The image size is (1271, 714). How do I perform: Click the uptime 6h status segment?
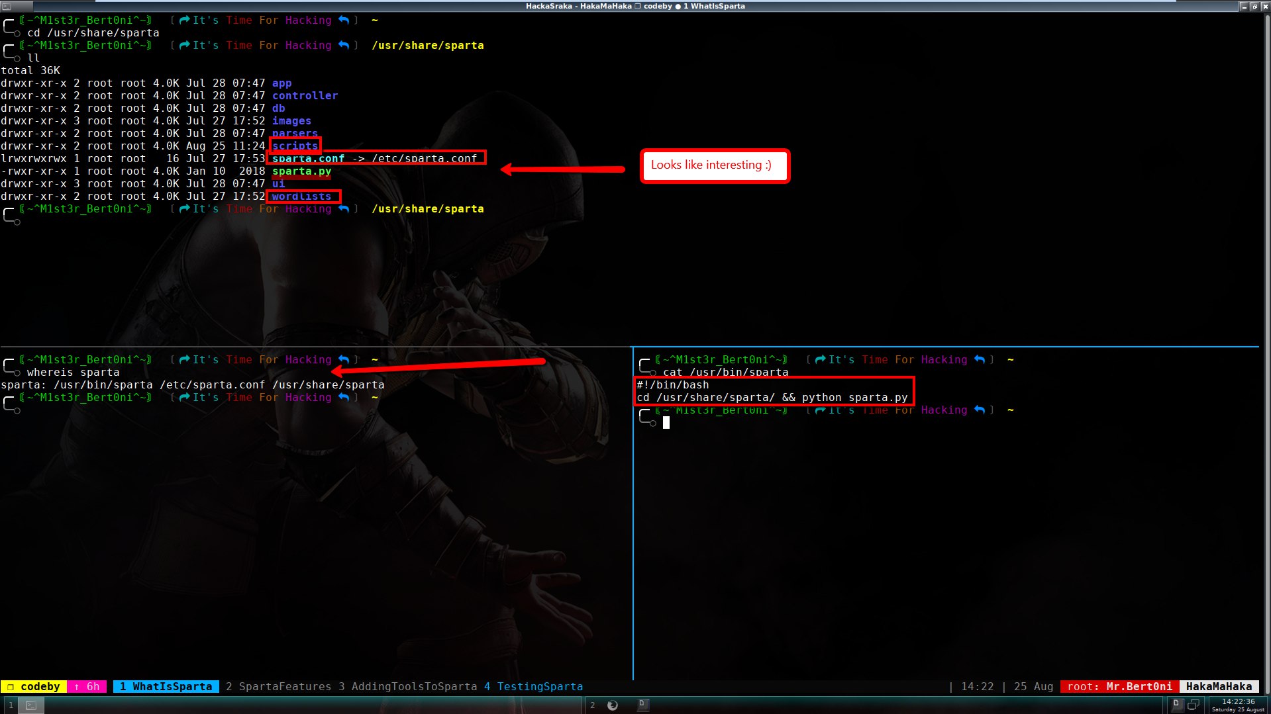87,687
